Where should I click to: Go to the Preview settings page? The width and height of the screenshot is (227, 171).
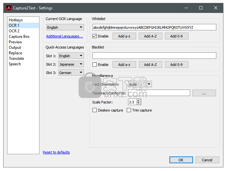click(x=23, y=42)
